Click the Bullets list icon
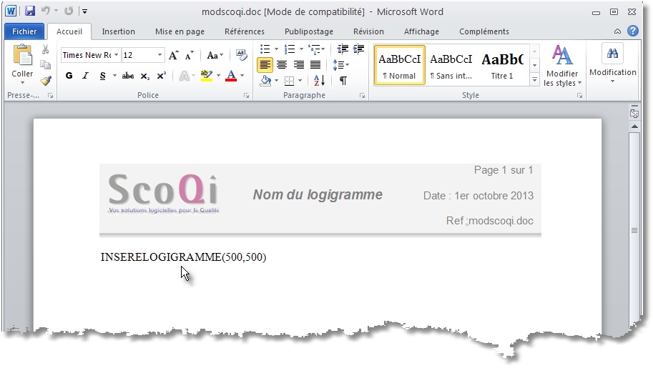The image size is (653, 368). (265, 49)
